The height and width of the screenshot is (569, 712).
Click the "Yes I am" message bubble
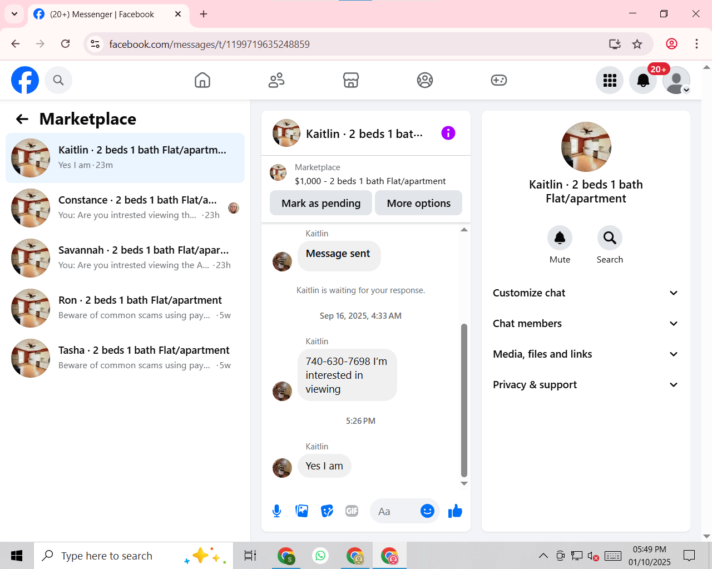tap(324, 466)
